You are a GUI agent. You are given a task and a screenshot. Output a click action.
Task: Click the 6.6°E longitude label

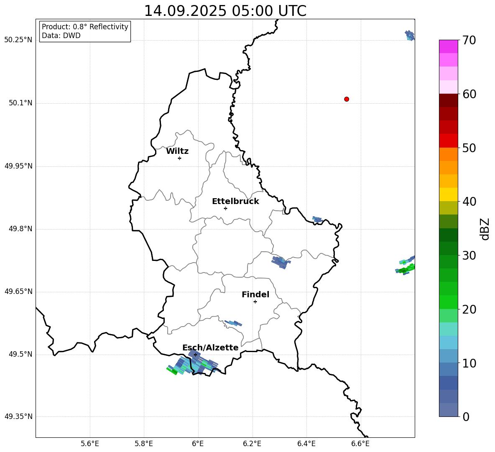(360, 444)
